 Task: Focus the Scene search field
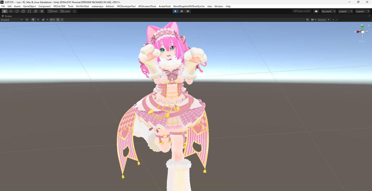(x=351, y=20)
